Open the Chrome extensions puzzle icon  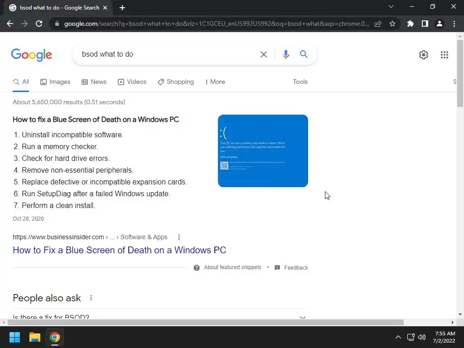pyautogui.click(x=411, y=24)
